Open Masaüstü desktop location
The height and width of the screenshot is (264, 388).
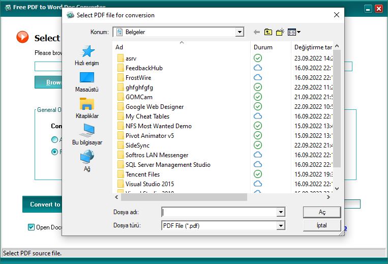click(x=87, y=82)
